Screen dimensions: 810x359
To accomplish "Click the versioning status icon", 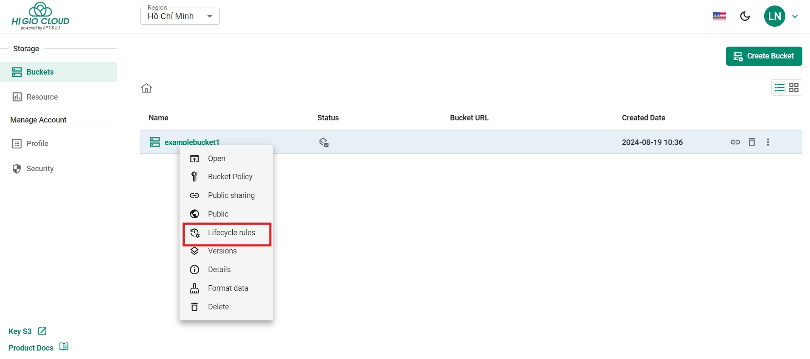I will (324, 142).
